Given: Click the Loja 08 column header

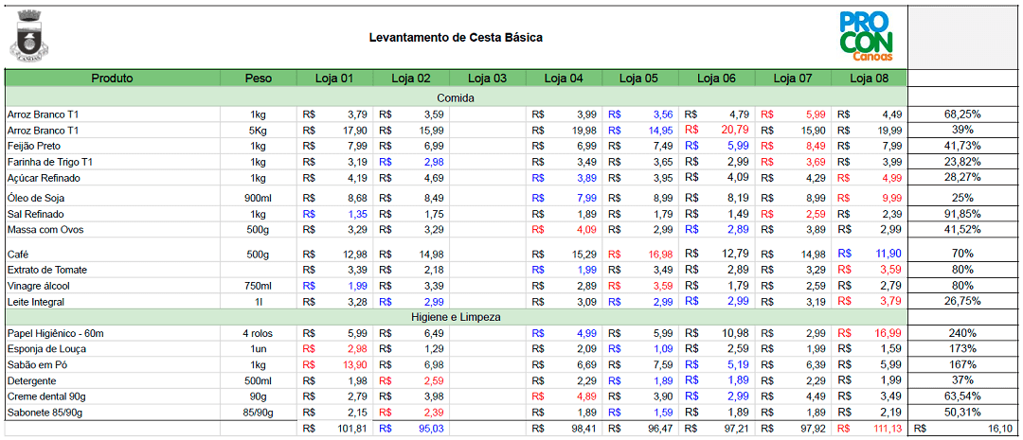Looking at the screenshot, I should 869,79.
